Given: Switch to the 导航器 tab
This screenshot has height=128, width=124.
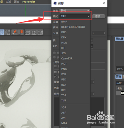Looking at the screenshot, I should pyautogui.click(x=119, y=39).
